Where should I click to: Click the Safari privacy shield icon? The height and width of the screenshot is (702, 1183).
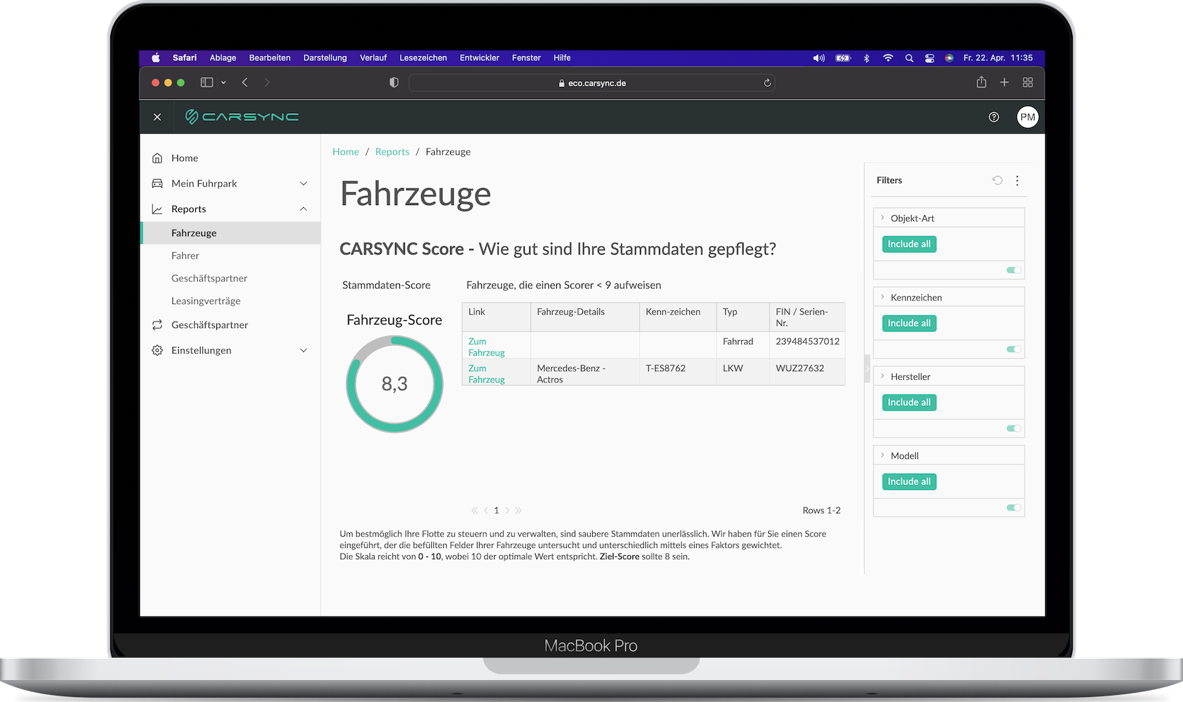[394, 83]
